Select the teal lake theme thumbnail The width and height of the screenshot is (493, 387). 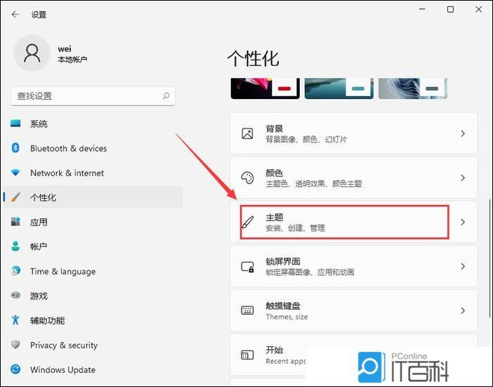(x=339, y=88)
